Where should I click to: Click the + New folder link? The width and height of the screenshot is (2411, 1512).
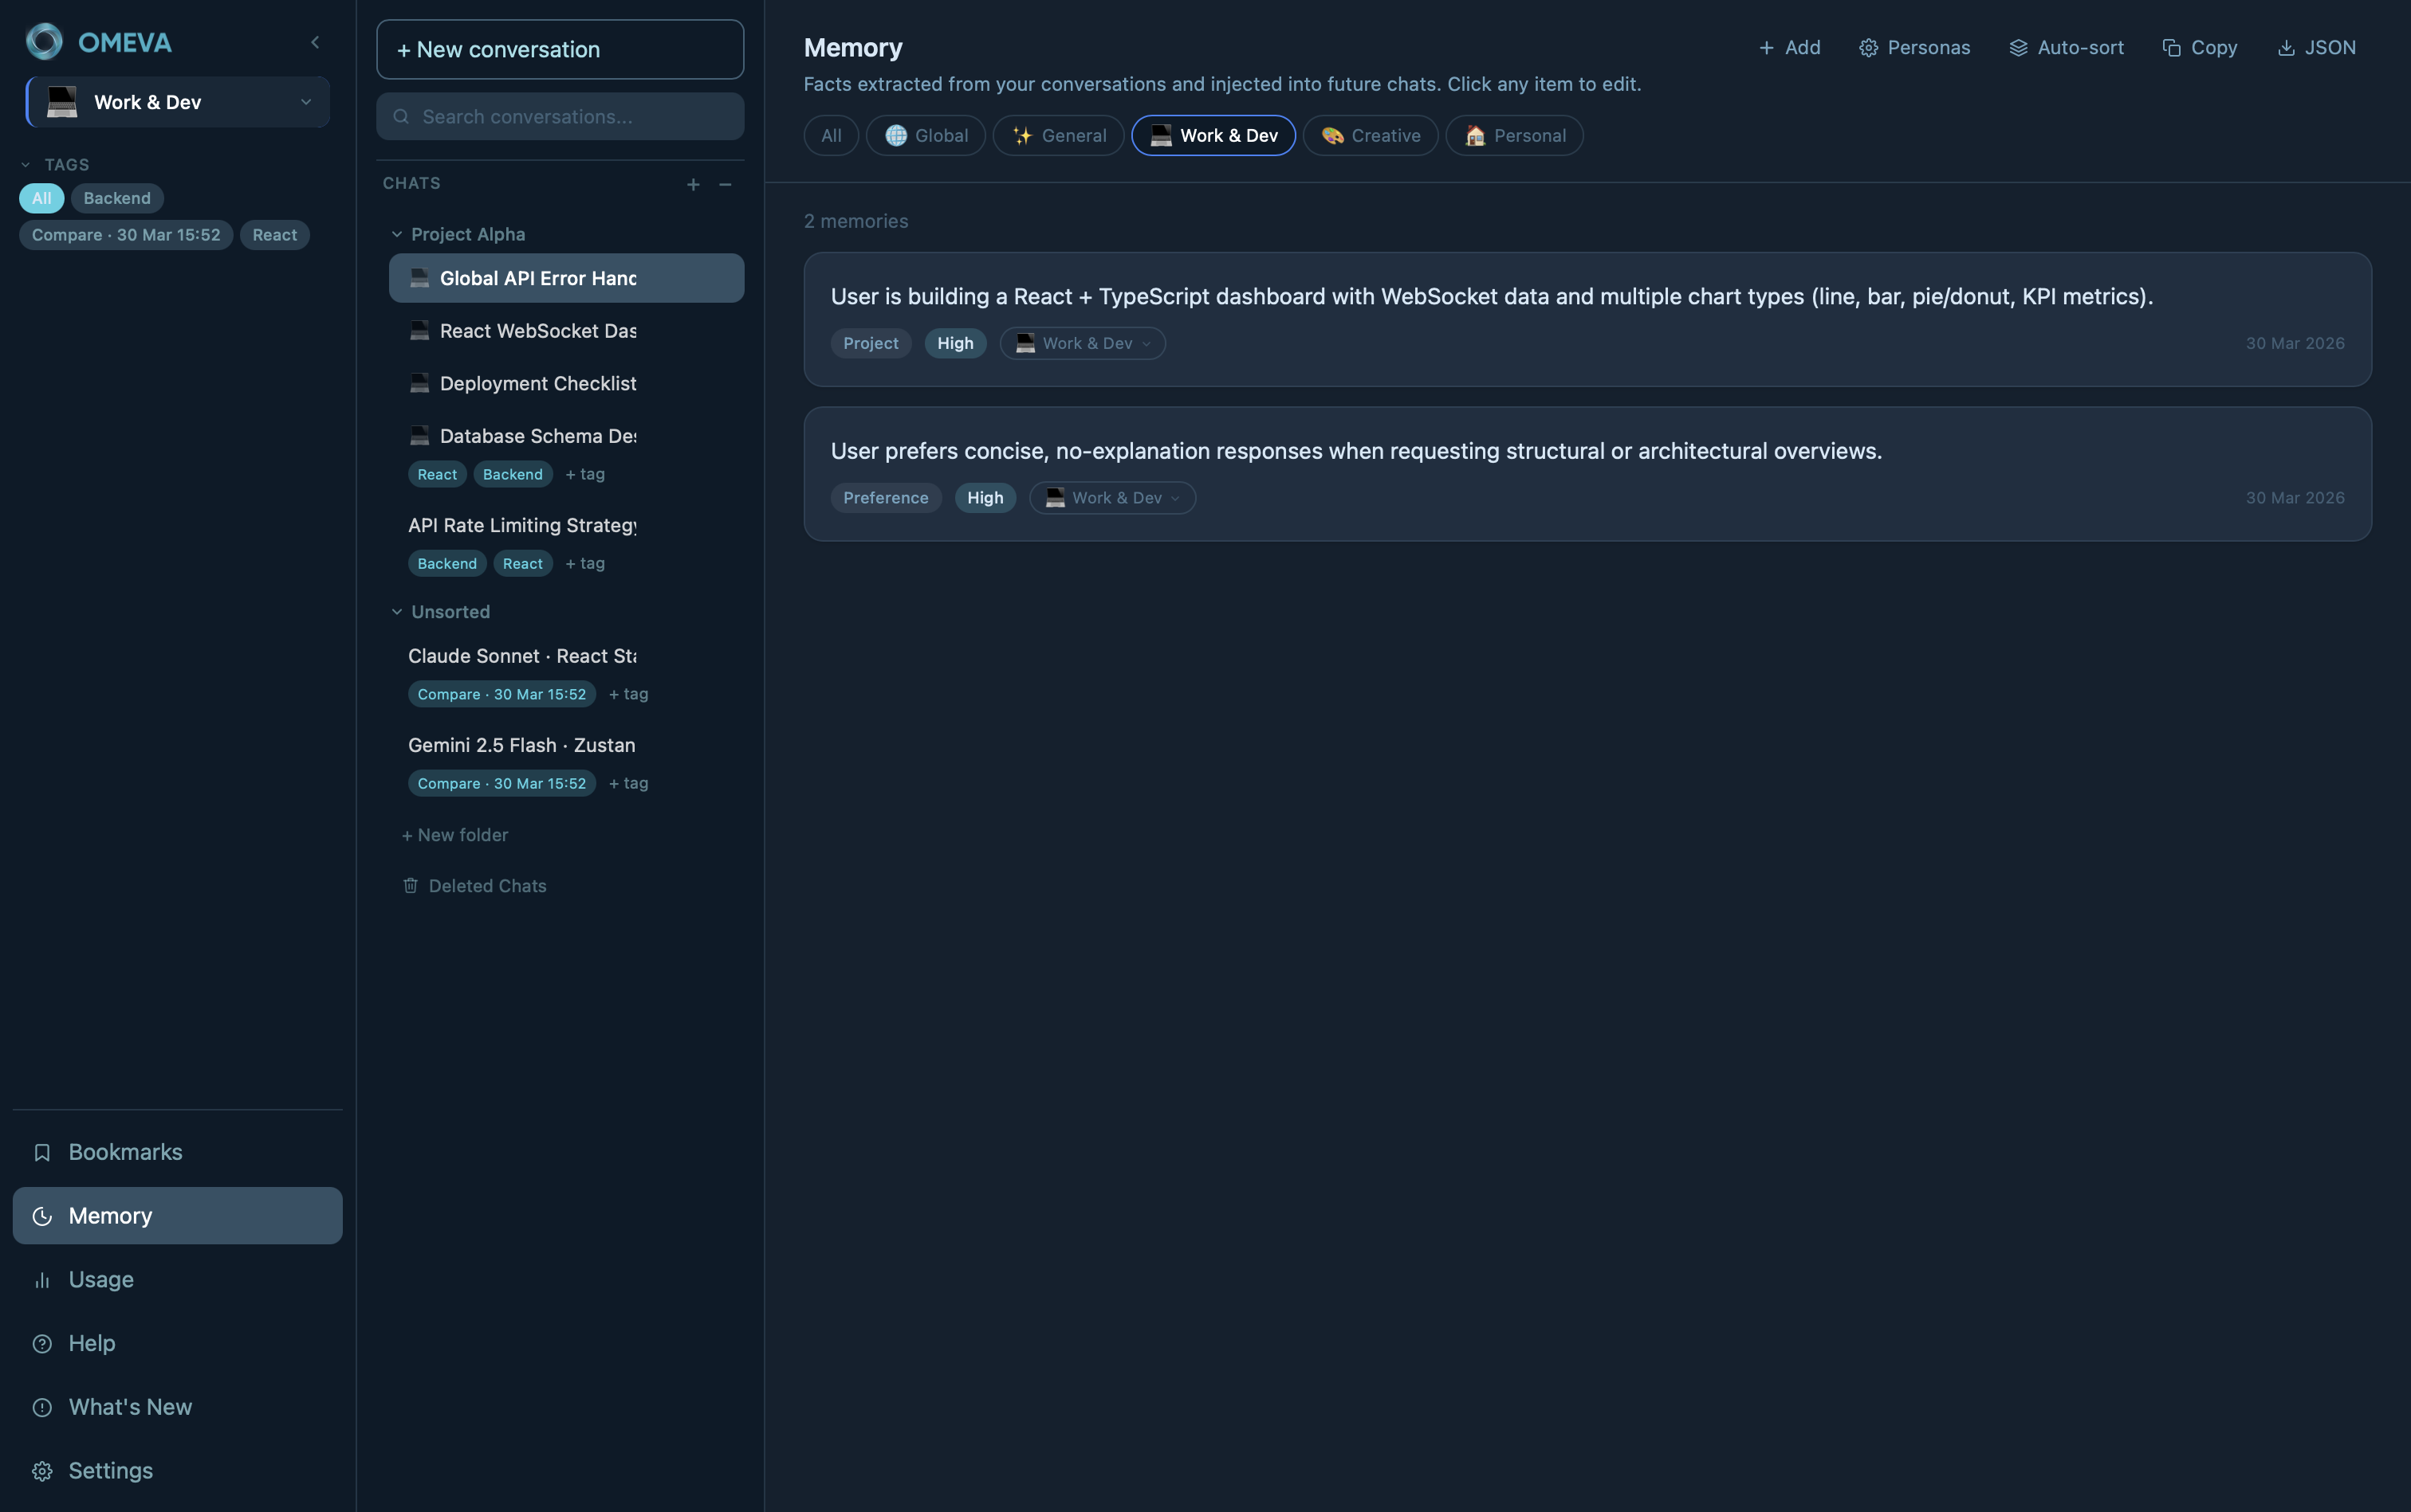(454, 835)
